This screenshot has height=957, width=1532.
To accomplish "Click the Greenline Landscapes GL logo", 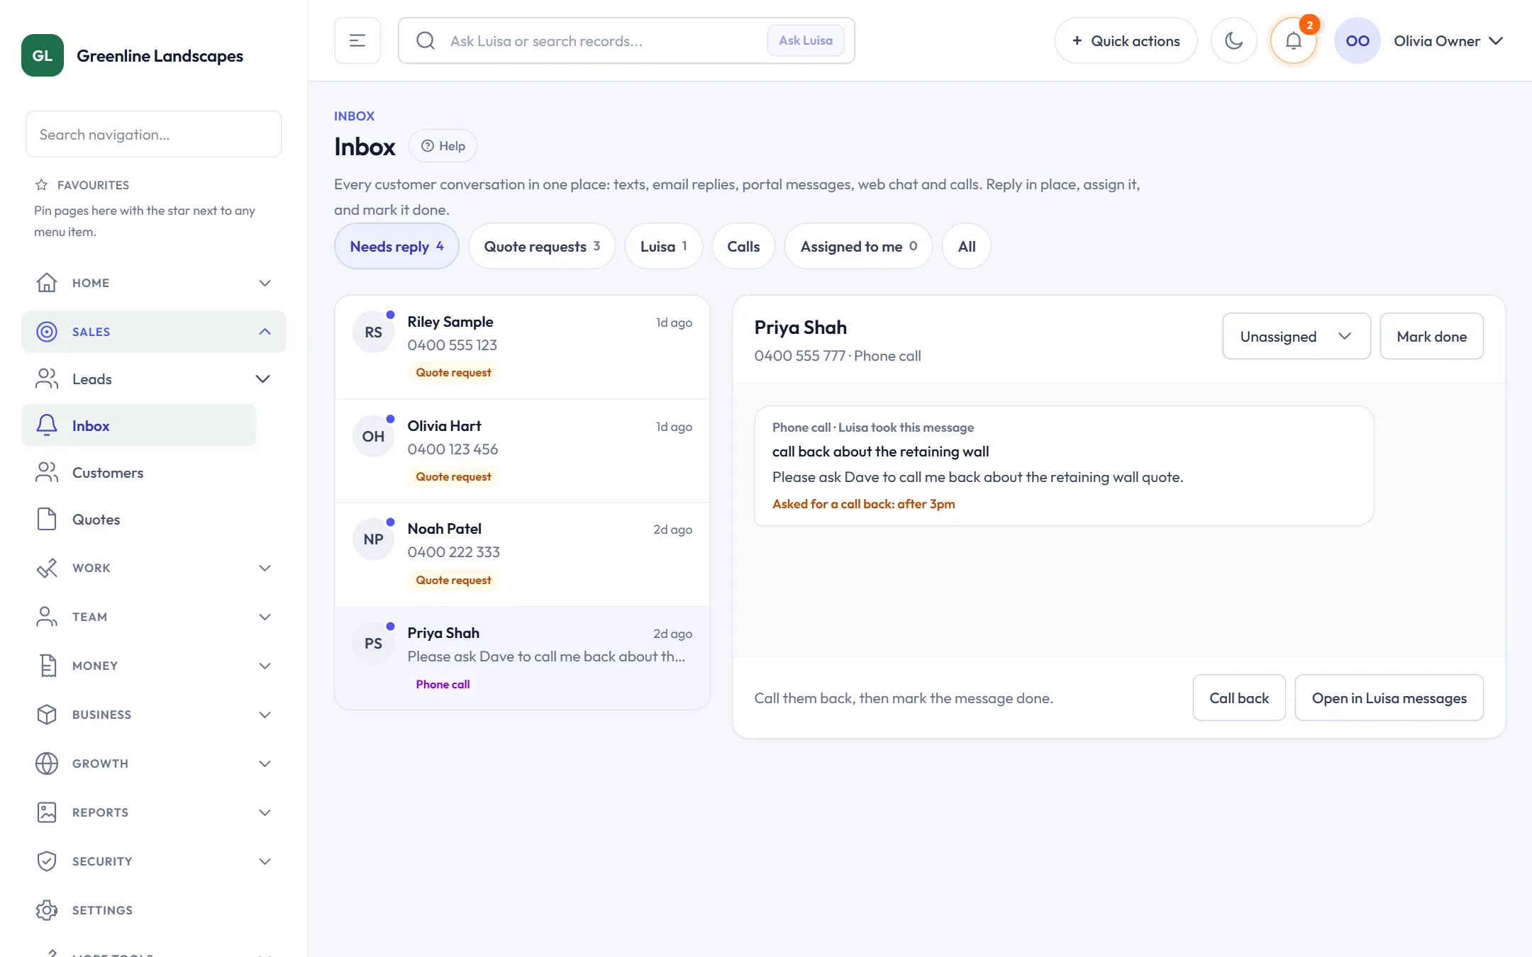I will point(43,55).
